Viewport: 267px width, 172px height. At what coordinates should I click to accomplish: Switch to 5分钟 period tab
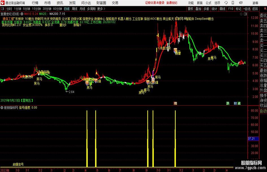click(27, 9)
